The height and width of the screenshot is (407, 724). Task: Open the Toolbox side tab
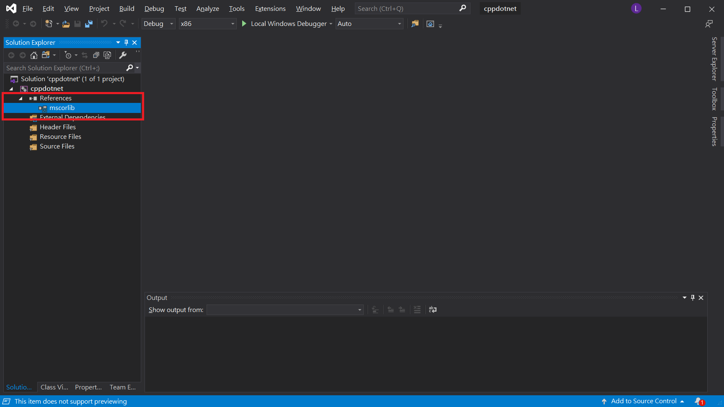(x=714, y=99)
